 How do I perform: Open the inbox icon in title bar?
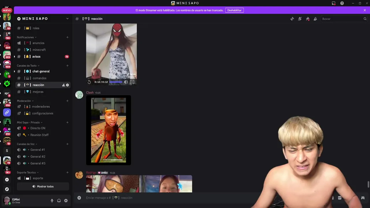click(x=334, y=3)
